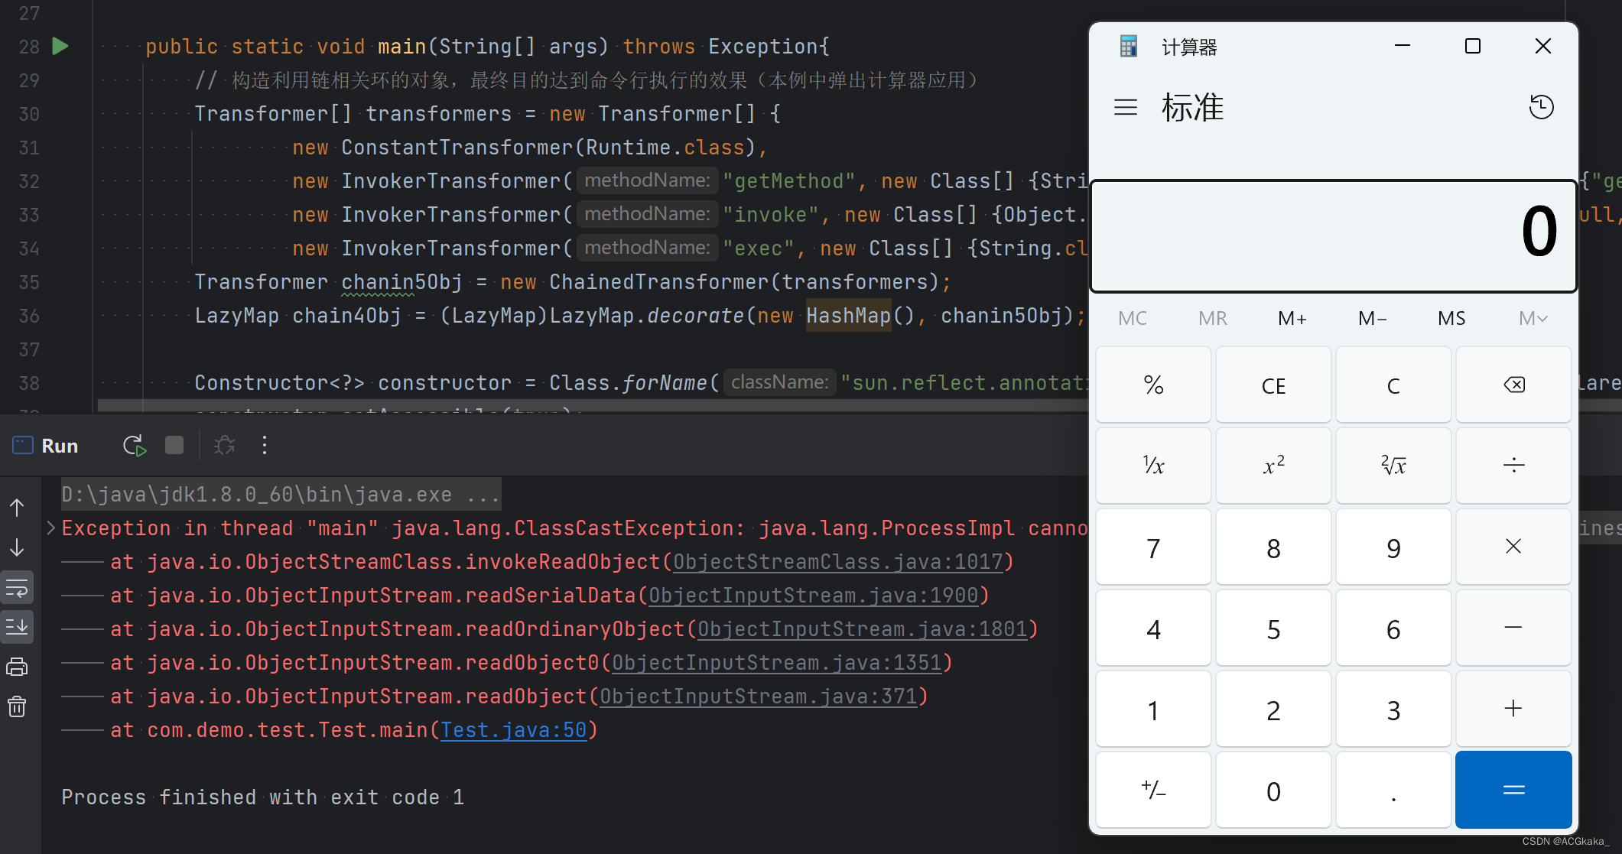The height and width of the screenshot is (854, 1622).
Task: Click CE clear entry in Calculator
Action: [1273, 385]
